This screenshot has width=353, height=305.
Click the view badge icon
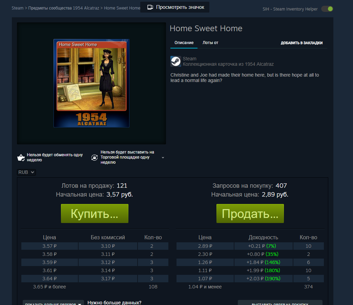click(x=150, y=7)
